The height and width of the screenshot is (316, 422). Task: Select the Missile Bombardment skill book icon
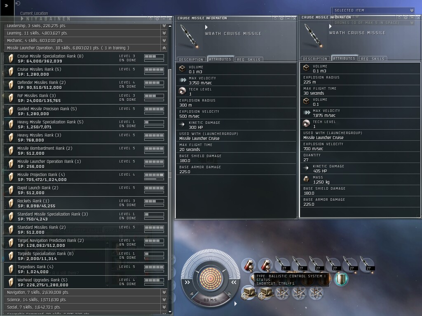11,151
